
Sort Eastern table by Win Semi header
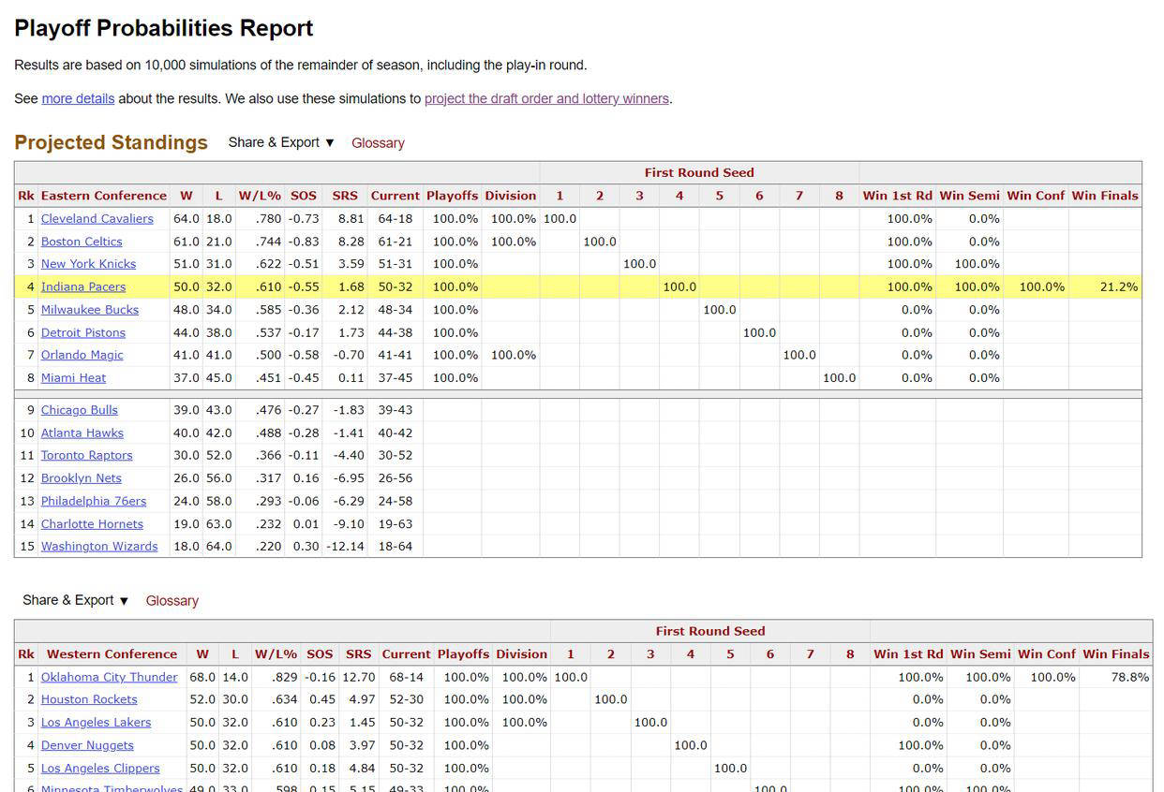[x=970, y=196]
